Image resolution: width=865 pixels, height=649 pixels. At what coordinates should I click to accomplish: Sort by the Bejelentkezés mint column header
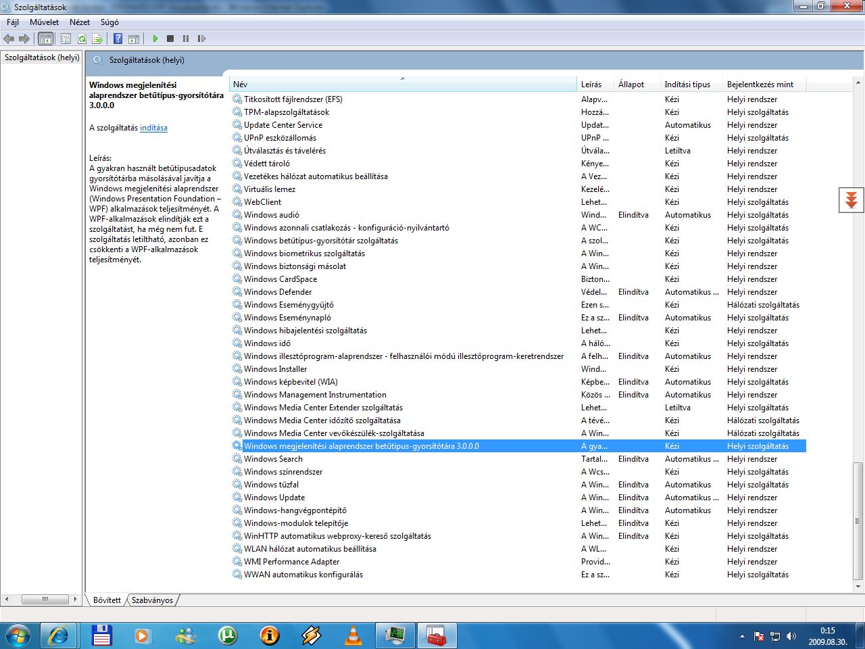[764, 85]
